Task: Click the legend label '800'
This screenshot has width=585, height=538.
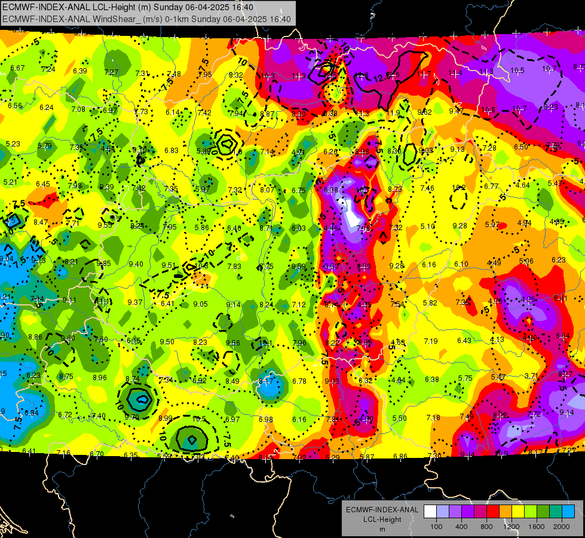Action: tap(486, 527)
